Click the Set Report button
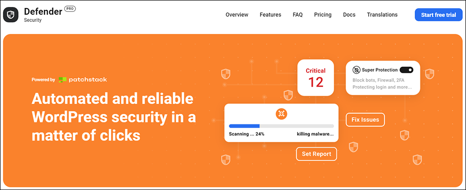 (316, 154)
